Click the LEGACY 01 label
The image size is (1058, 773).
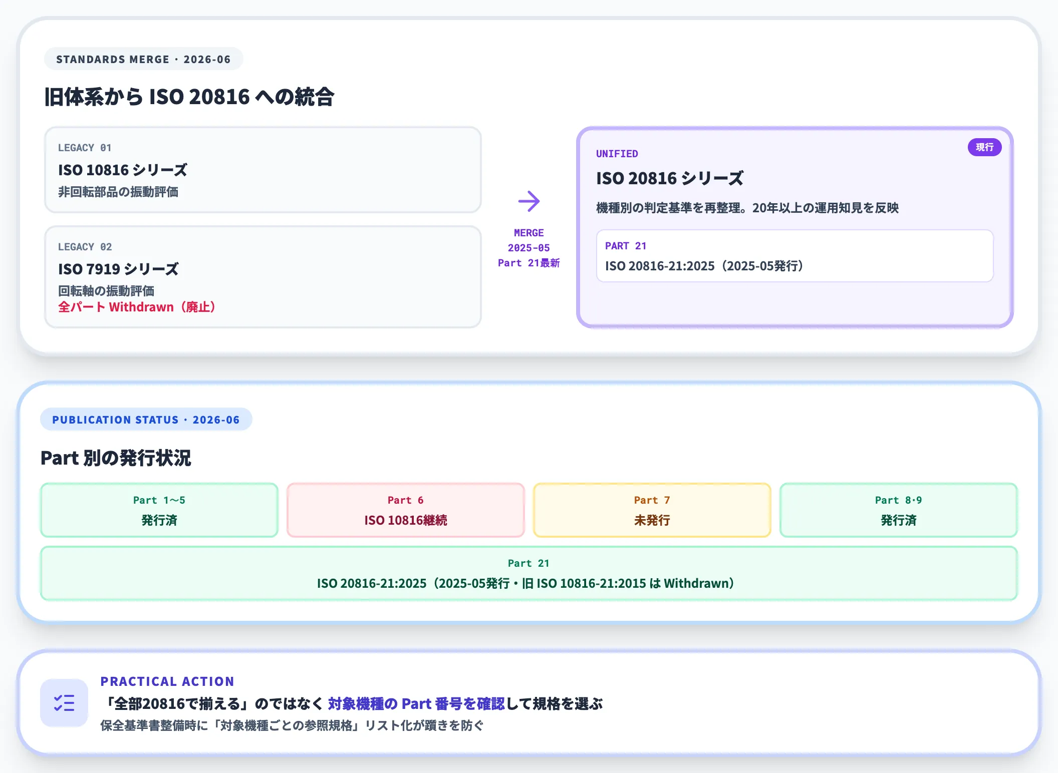point(85,148)
